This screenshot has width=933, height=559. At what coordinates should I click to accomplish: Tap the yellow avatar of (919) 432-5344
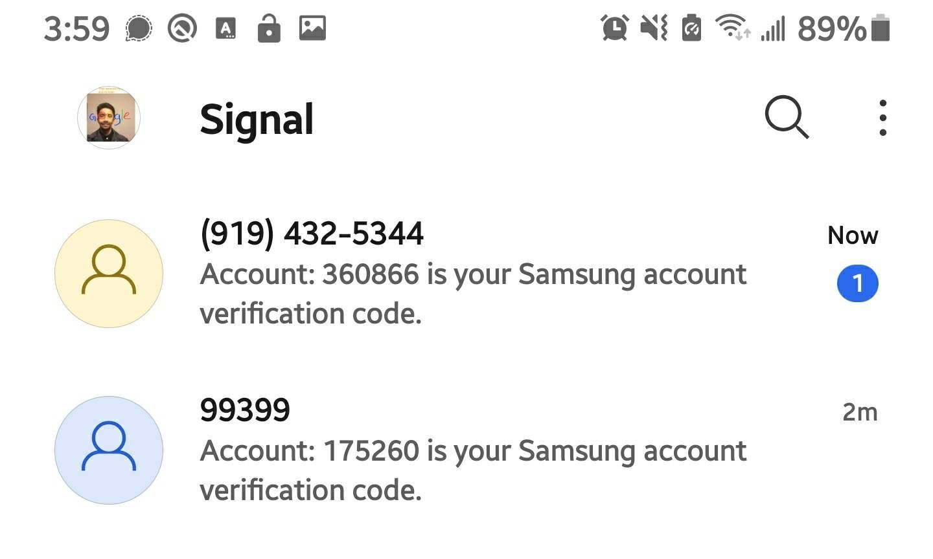[108, 273]
